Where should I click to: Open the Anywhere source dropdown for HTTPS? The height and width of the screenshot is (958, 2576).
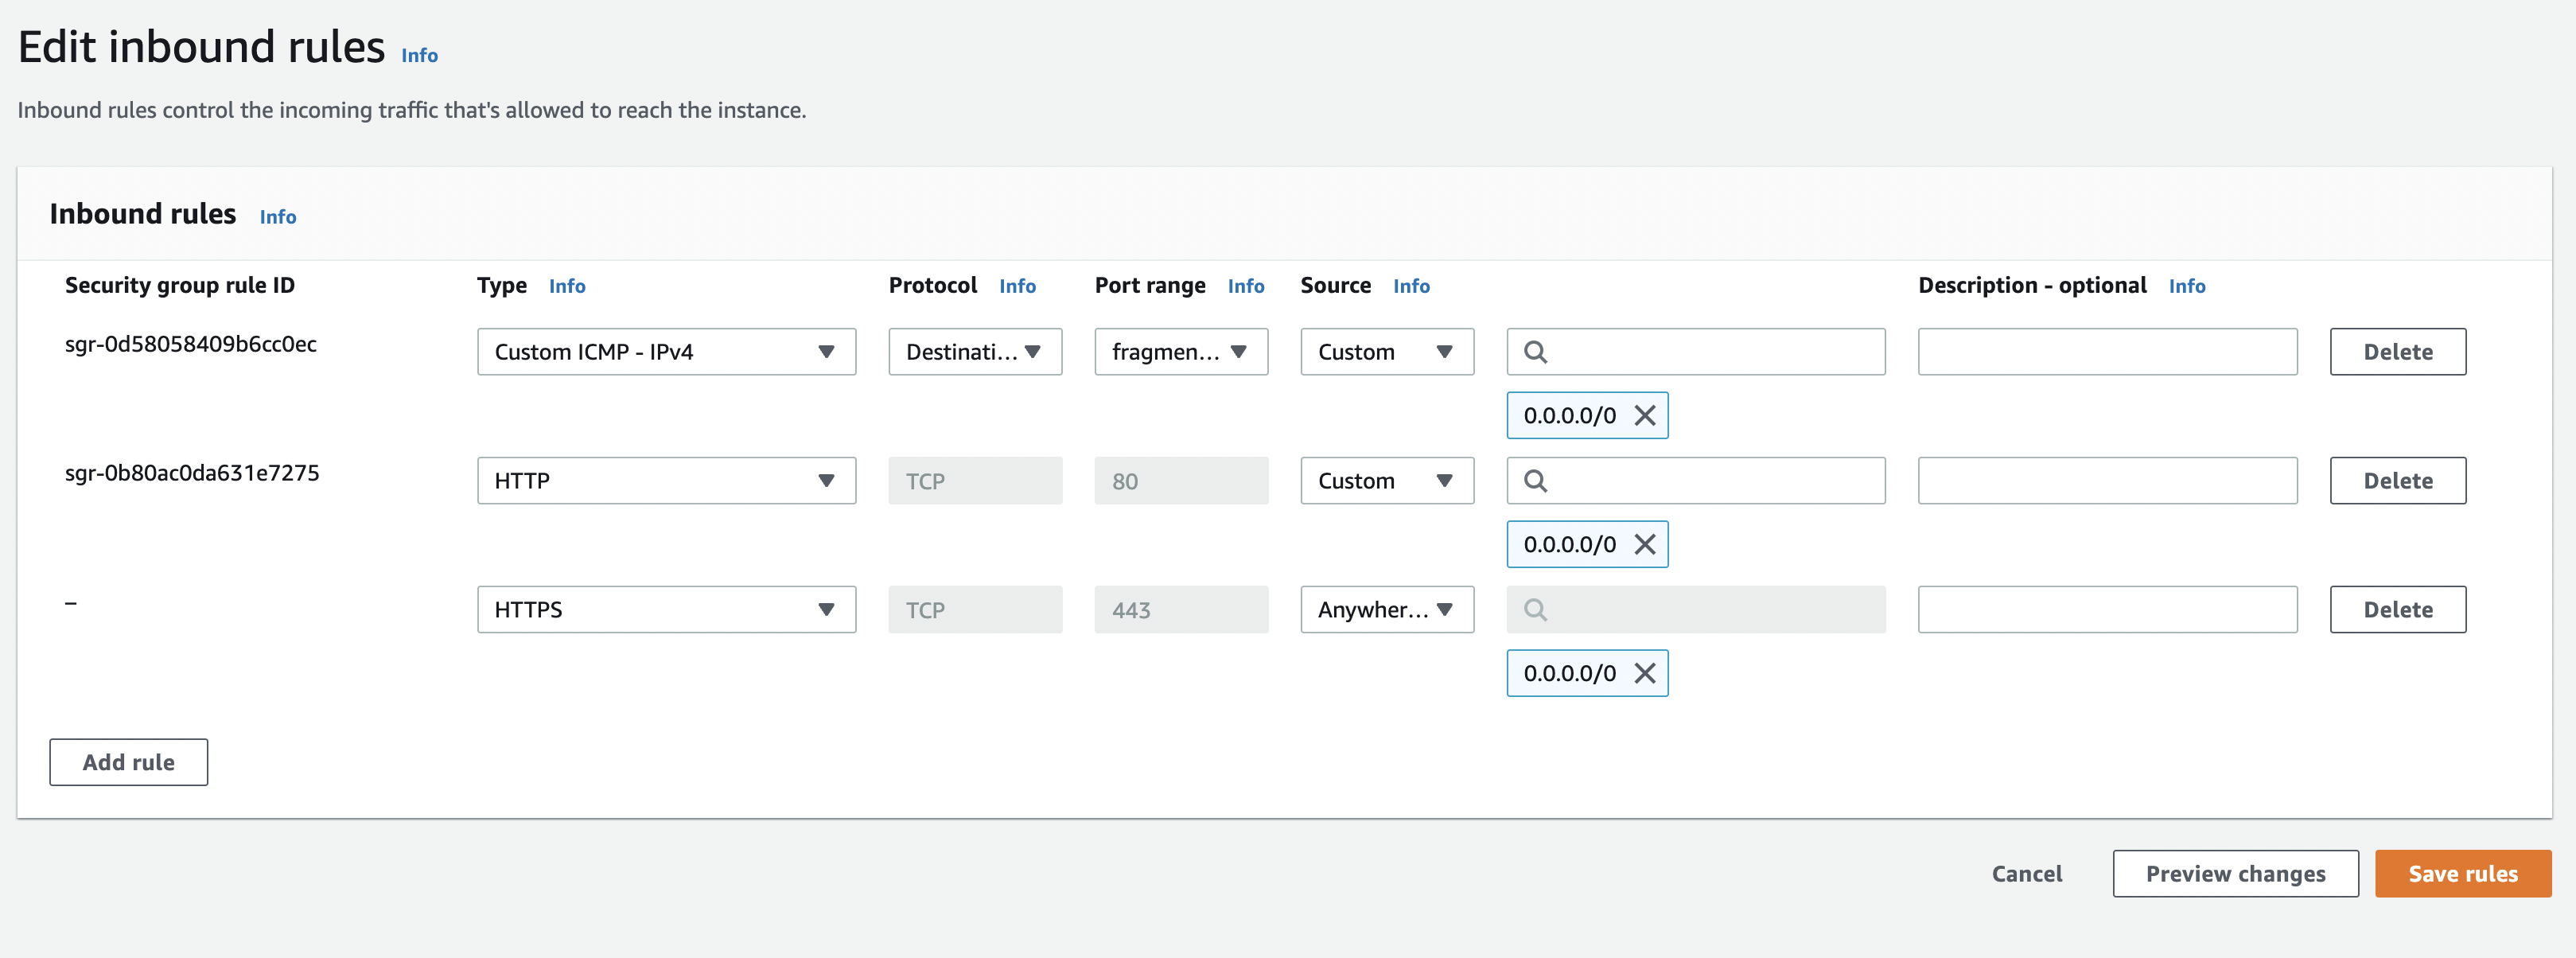click(x=1386, y=610)
